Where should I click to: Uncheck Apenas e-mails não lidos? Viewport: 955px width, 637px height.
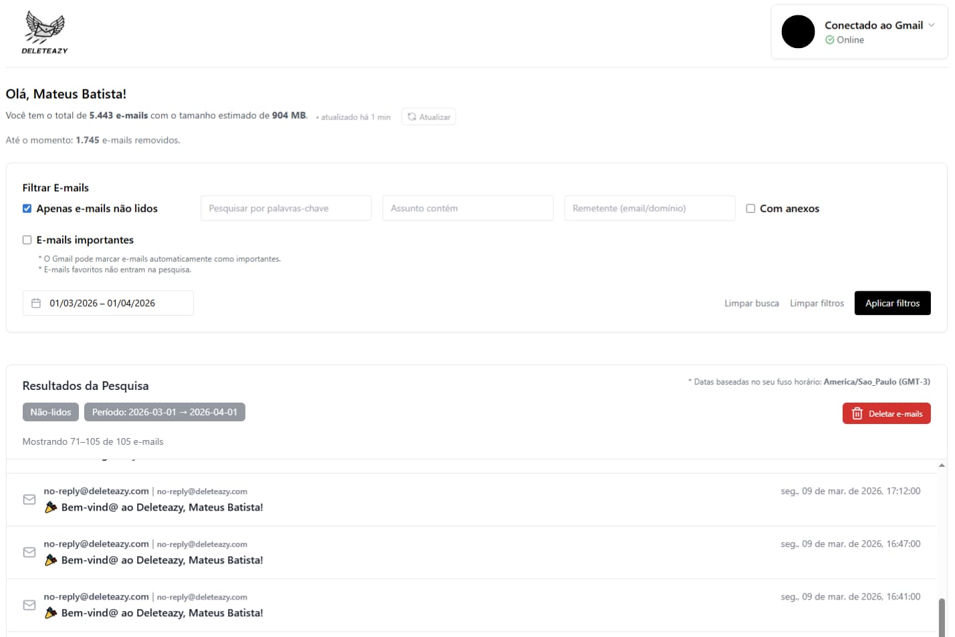pos(27,208)
